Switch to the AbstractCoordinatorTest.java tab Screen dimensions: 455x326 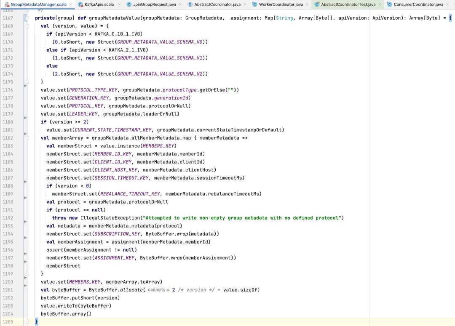tap(348, 4)
